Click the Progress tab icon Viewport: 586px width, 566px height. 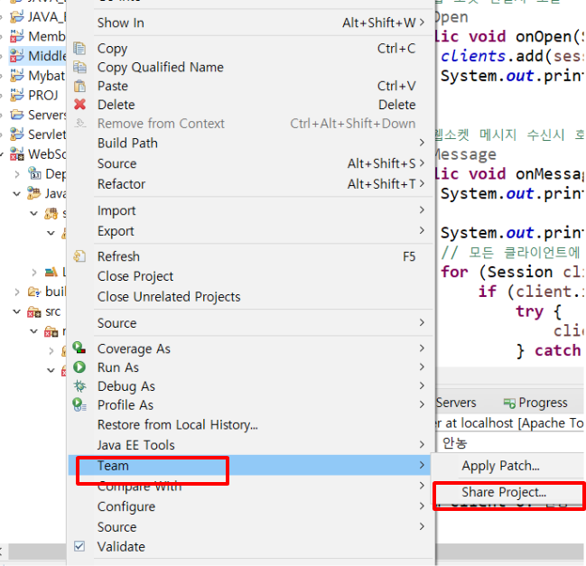(x=509, y=403)
